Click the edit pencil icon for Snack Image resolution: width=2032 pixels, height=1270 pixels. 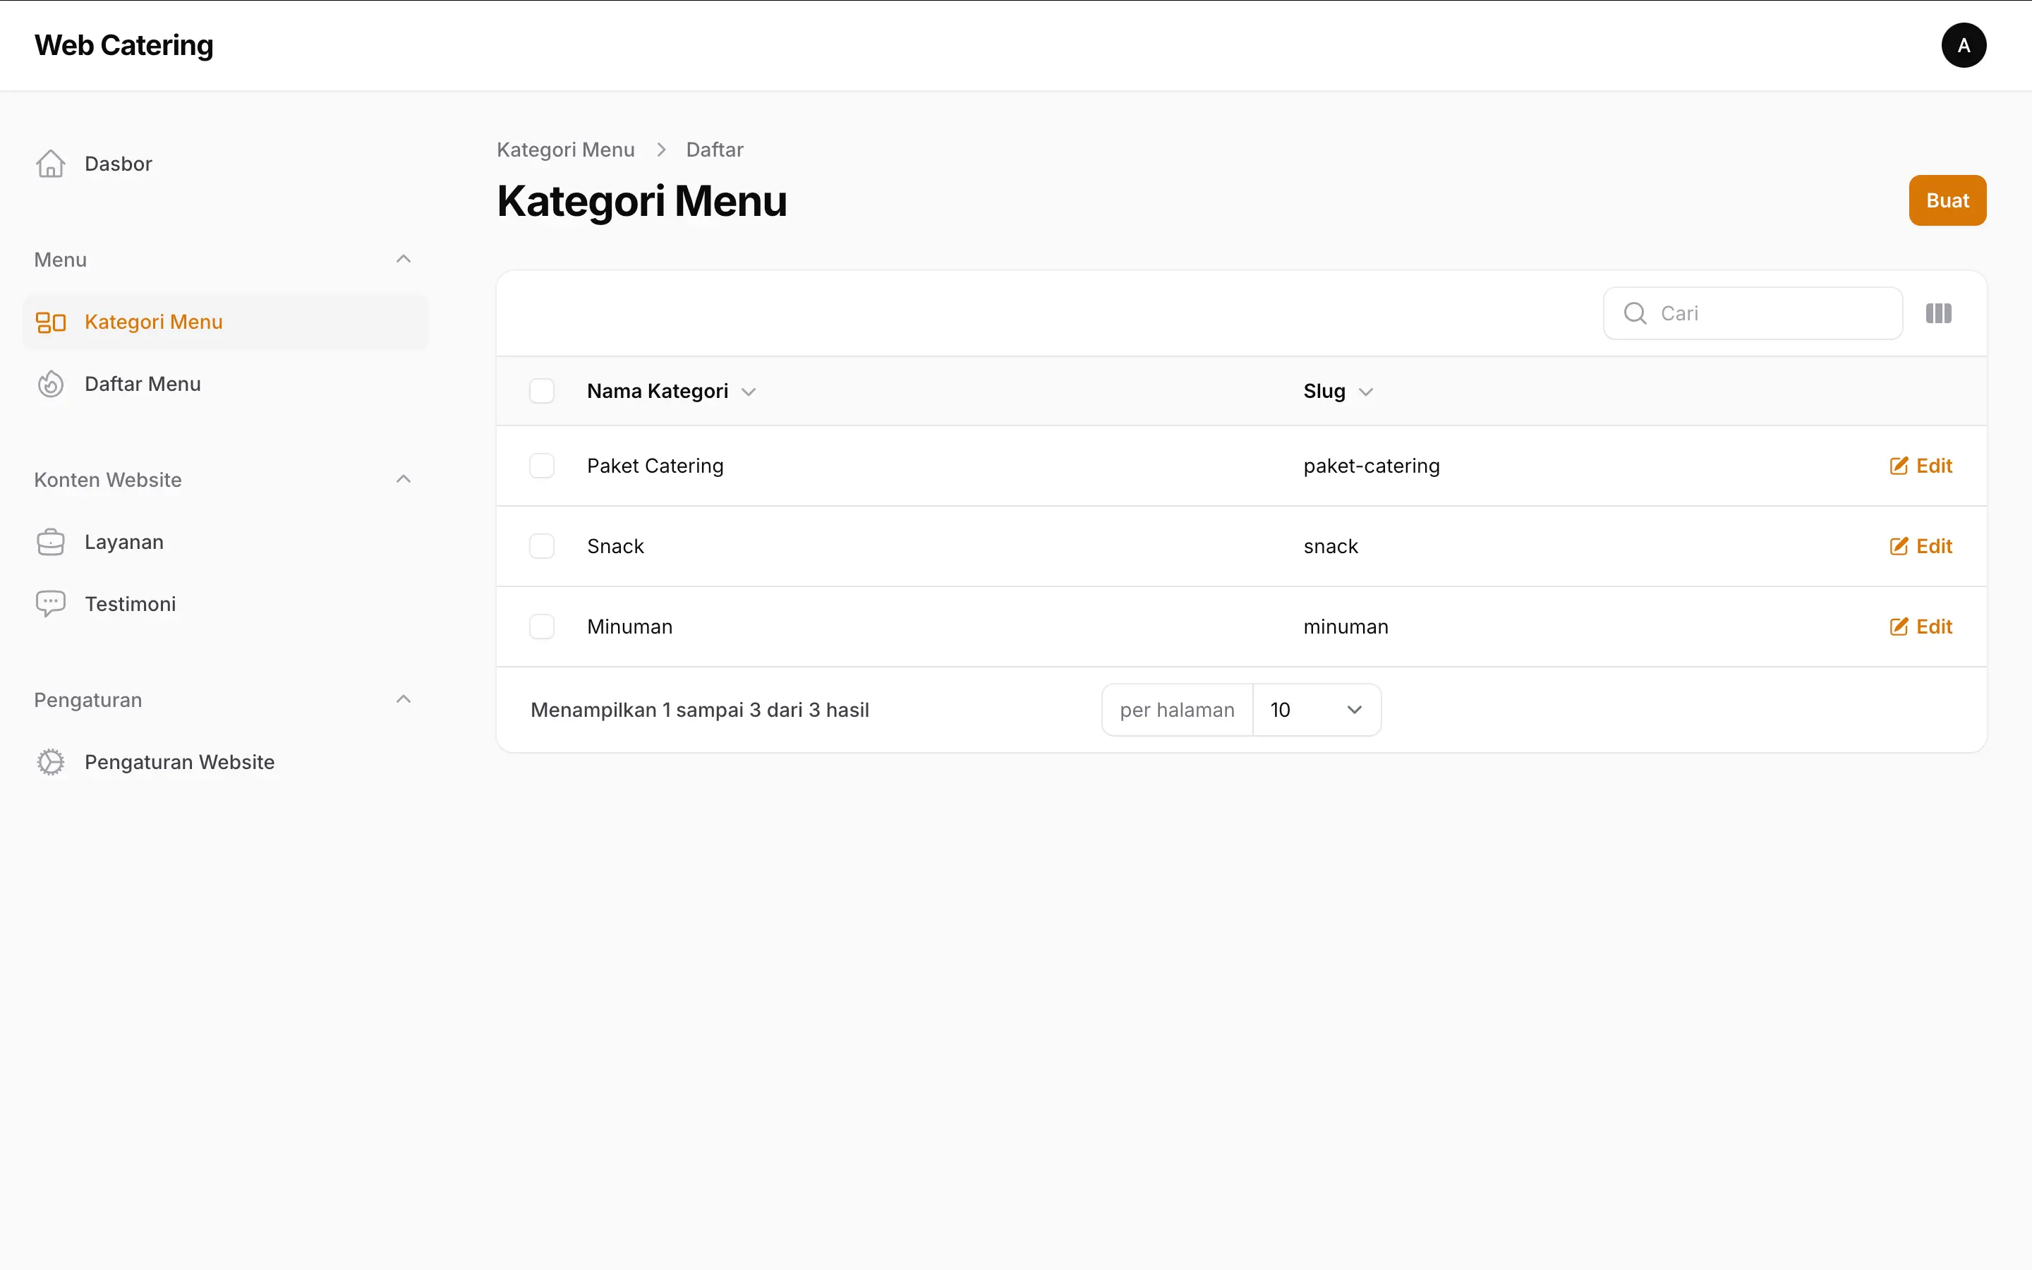pyautogui.click(x=1899, y=547)
